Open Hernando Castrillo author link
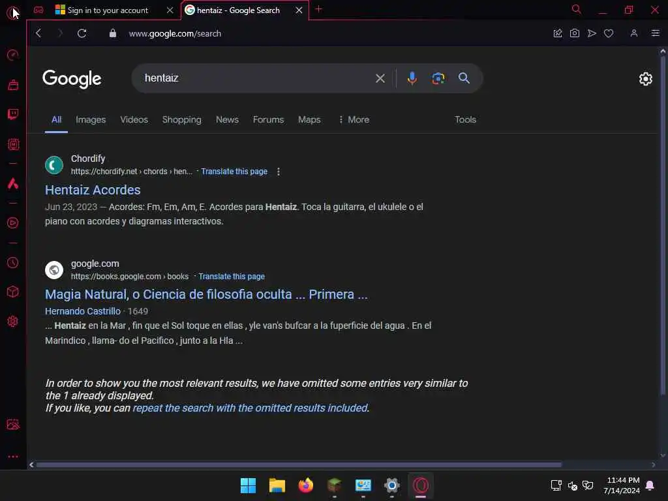Screen dimensions: 668x501 pos(83,311)
